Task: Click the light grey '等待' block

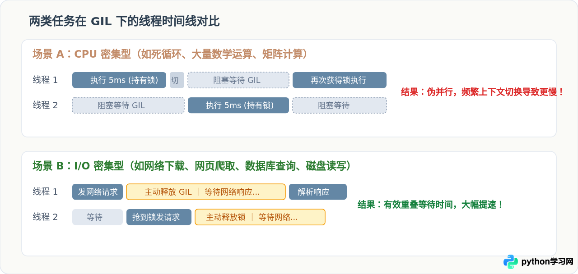Action: [98, 217]
